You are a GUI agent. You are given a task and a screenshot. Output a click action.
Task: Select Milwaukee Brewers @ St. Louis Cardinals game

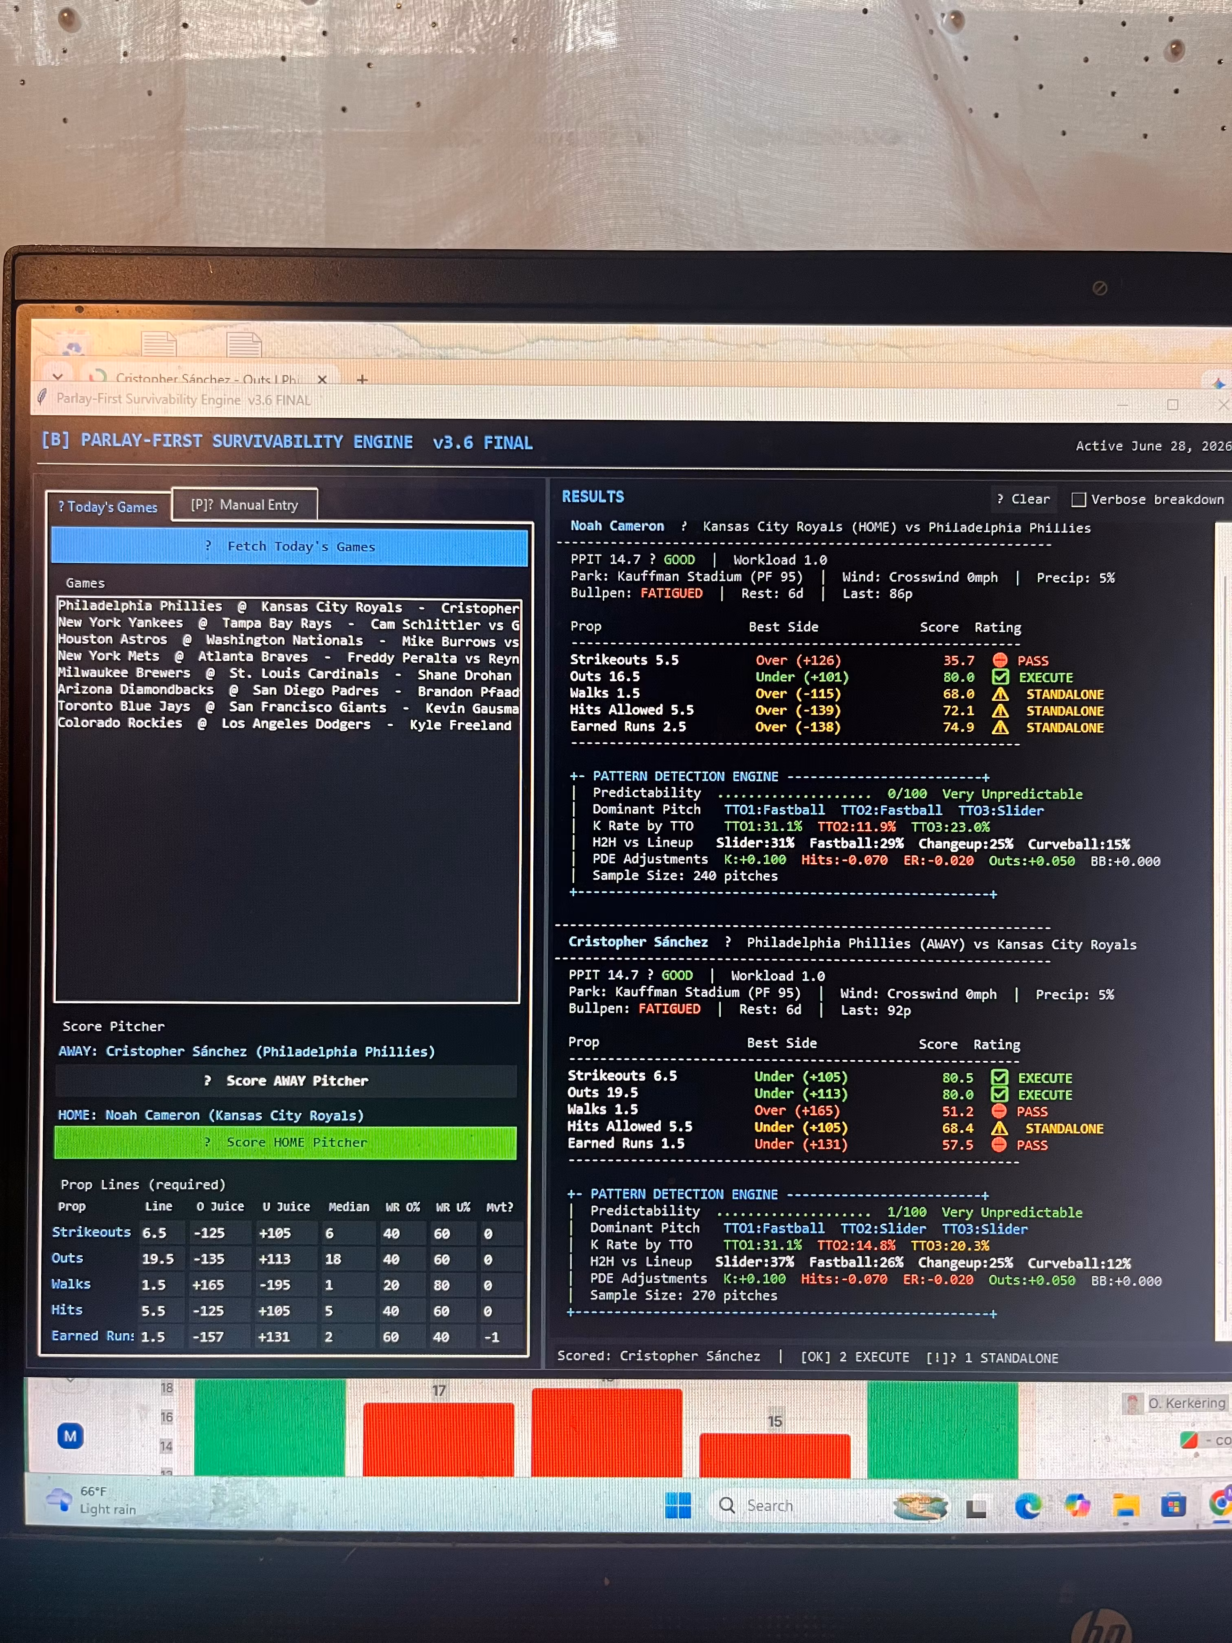tap(288, 674)
